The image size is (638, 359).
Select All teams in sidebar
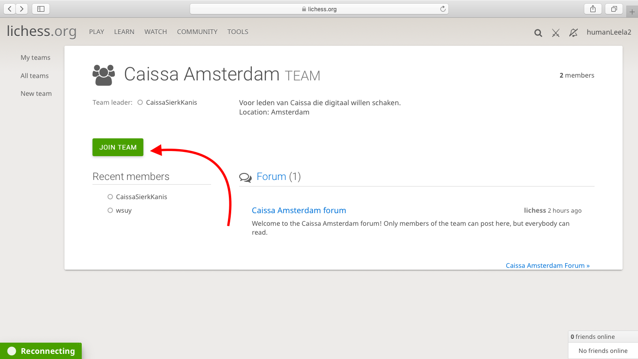click(x=35, y=76)
